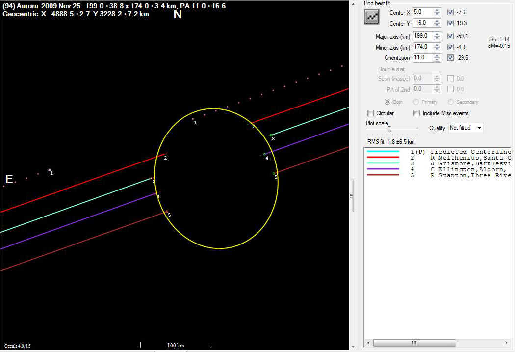Click the RMS fit value text
This screenshot has width=515, height=352.
click(x=391, y=142)
